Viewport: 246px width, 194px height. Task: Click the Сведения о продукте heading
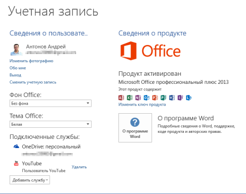pos(152,33)
